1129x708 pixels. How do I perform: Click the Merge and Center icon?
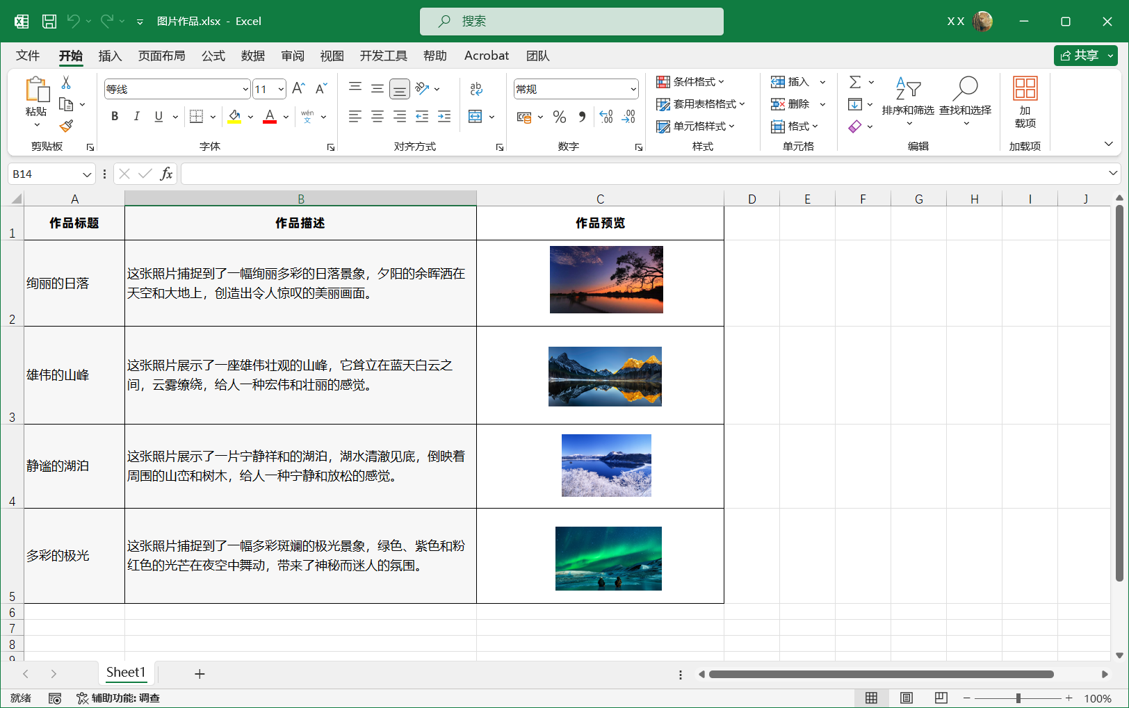click(x=476, y=117)
